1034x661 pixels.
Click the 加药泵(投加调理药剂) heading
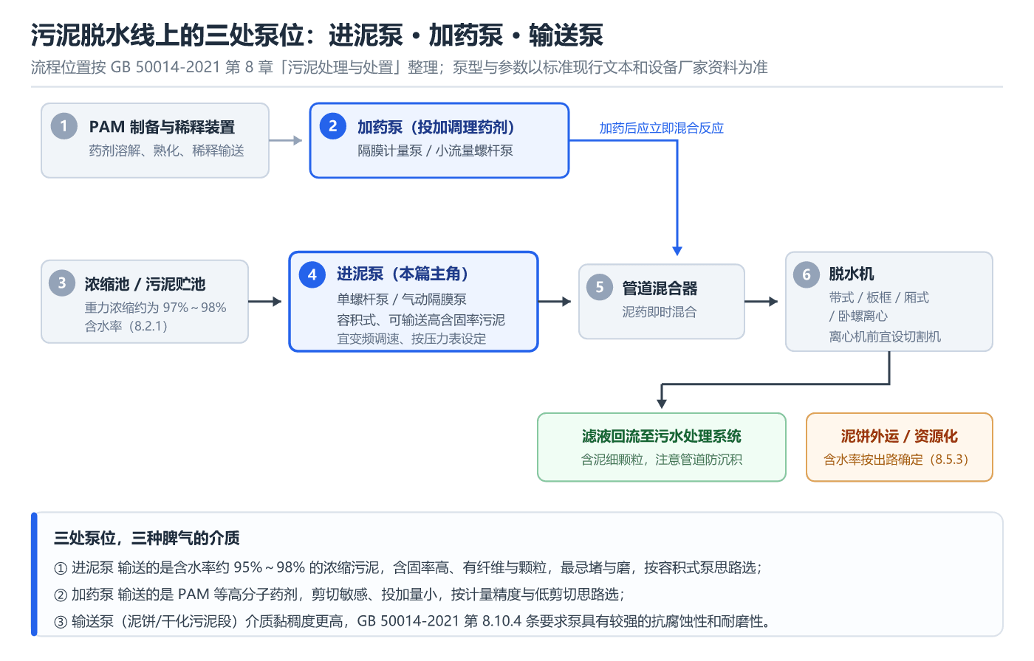click(436, 127)
